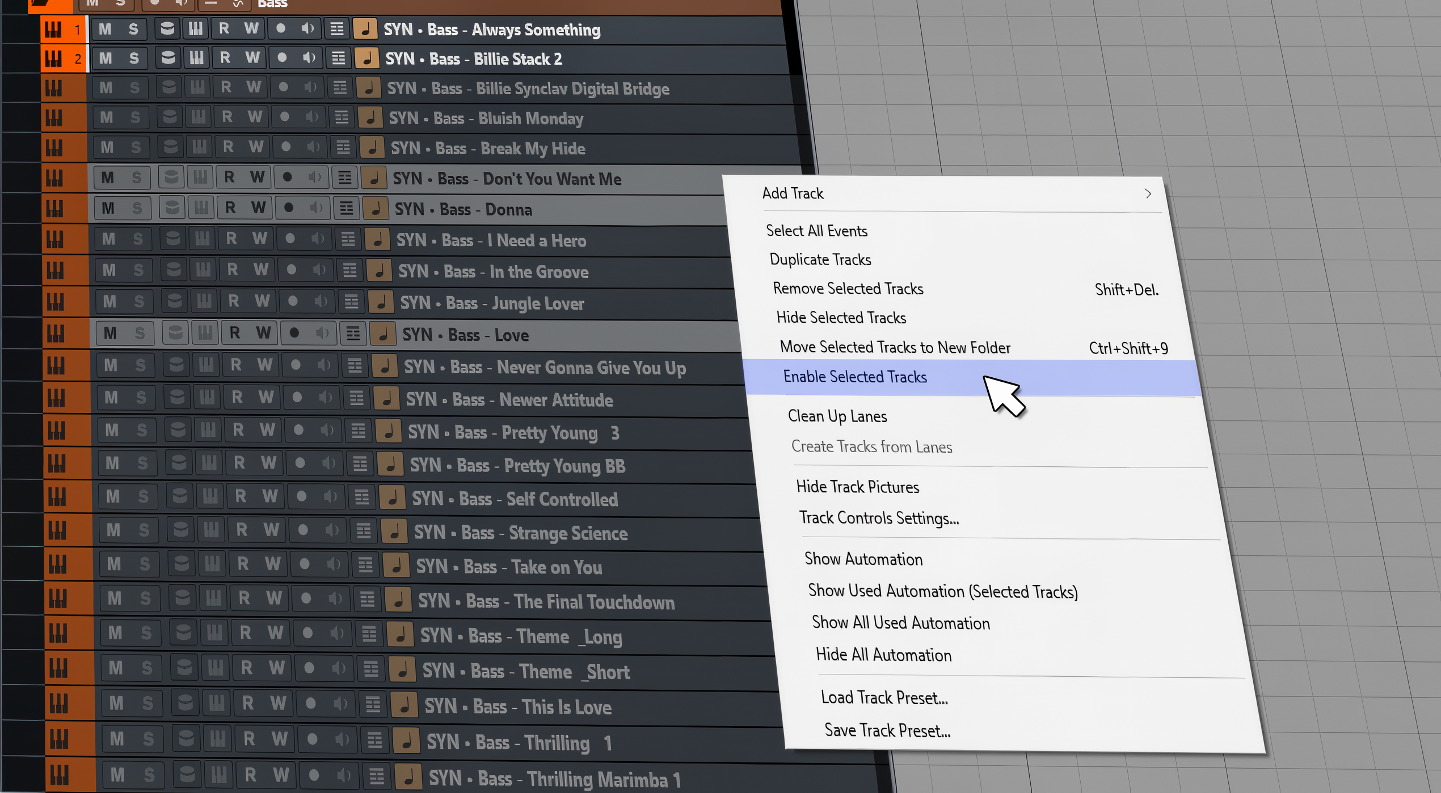This screenshot has width=1441, height=793.
Task: Select the Don't You Want Me track name
Action: tap(507, 179)
